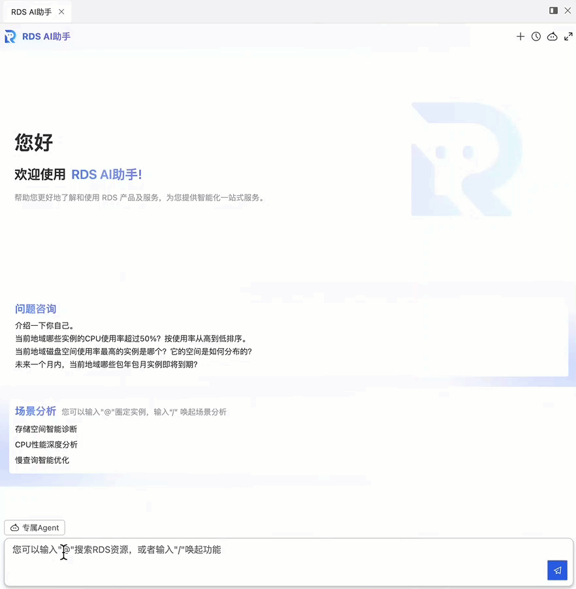Image resolution: width=576 pixels, height=589 pixels.
Task: Click the 问题咨询 heading
Action: pos(36,309)
